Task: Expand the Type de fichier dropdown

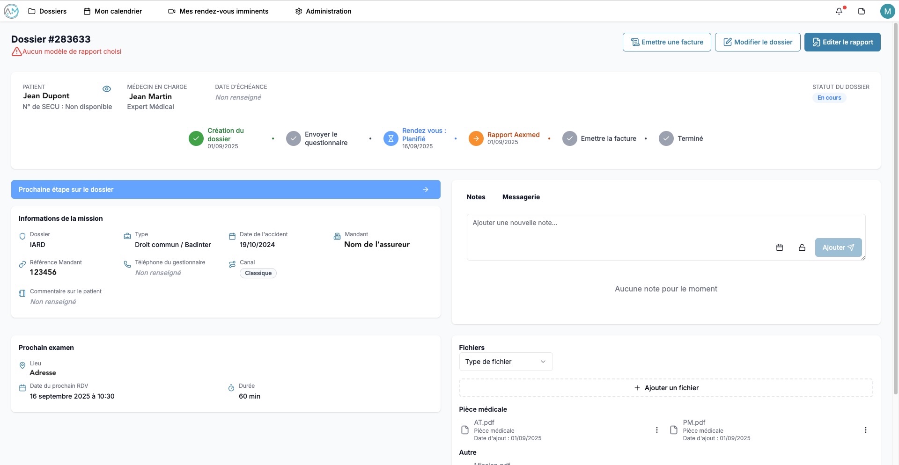Action: [506, 362]
